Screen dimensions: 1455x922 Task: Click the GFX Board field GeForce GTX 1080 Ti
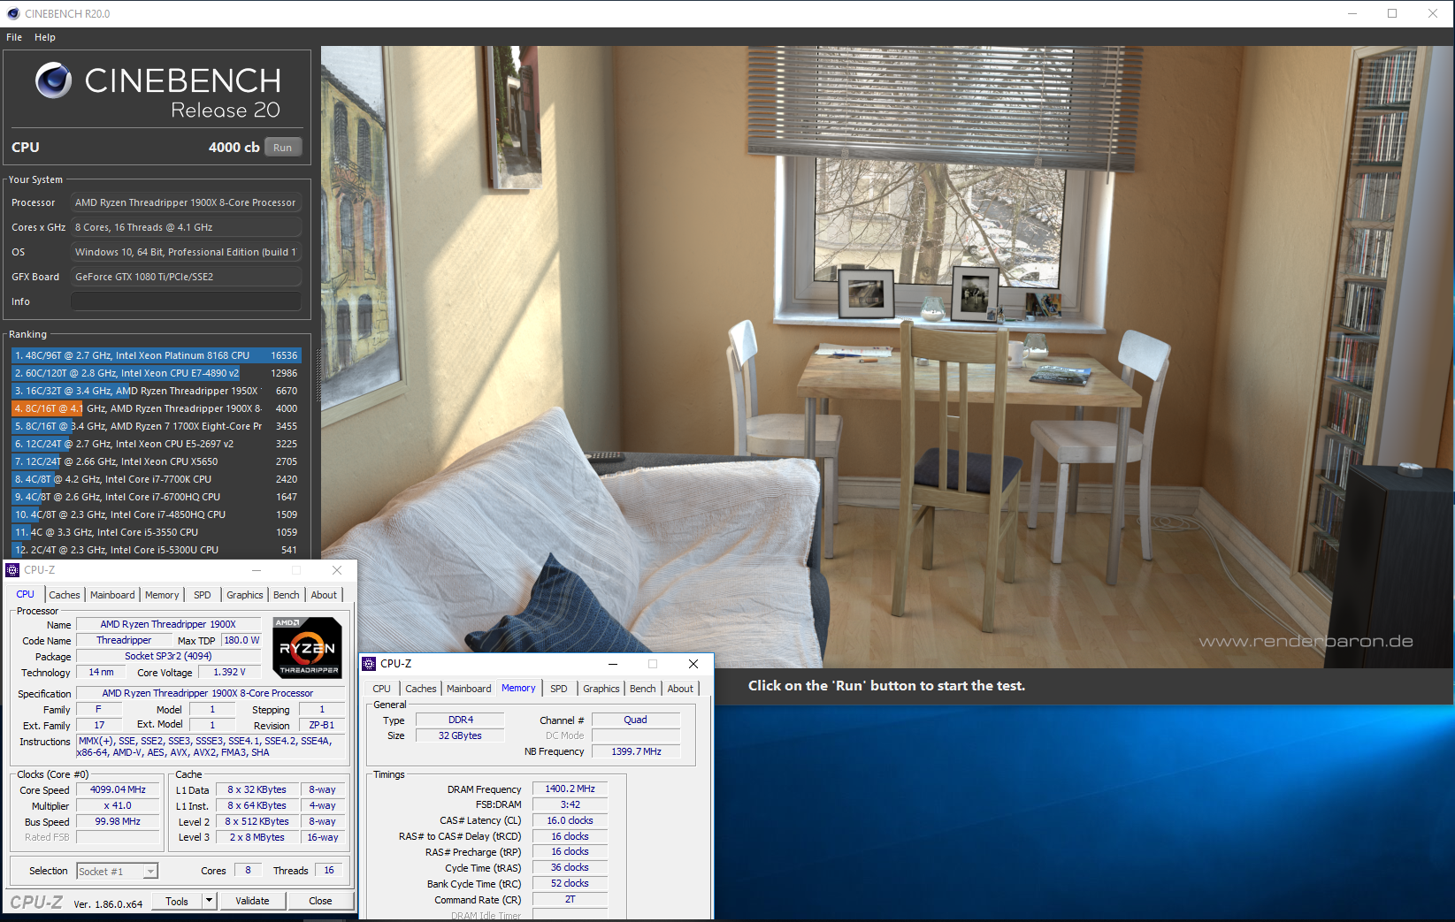[x=186, y=277]
